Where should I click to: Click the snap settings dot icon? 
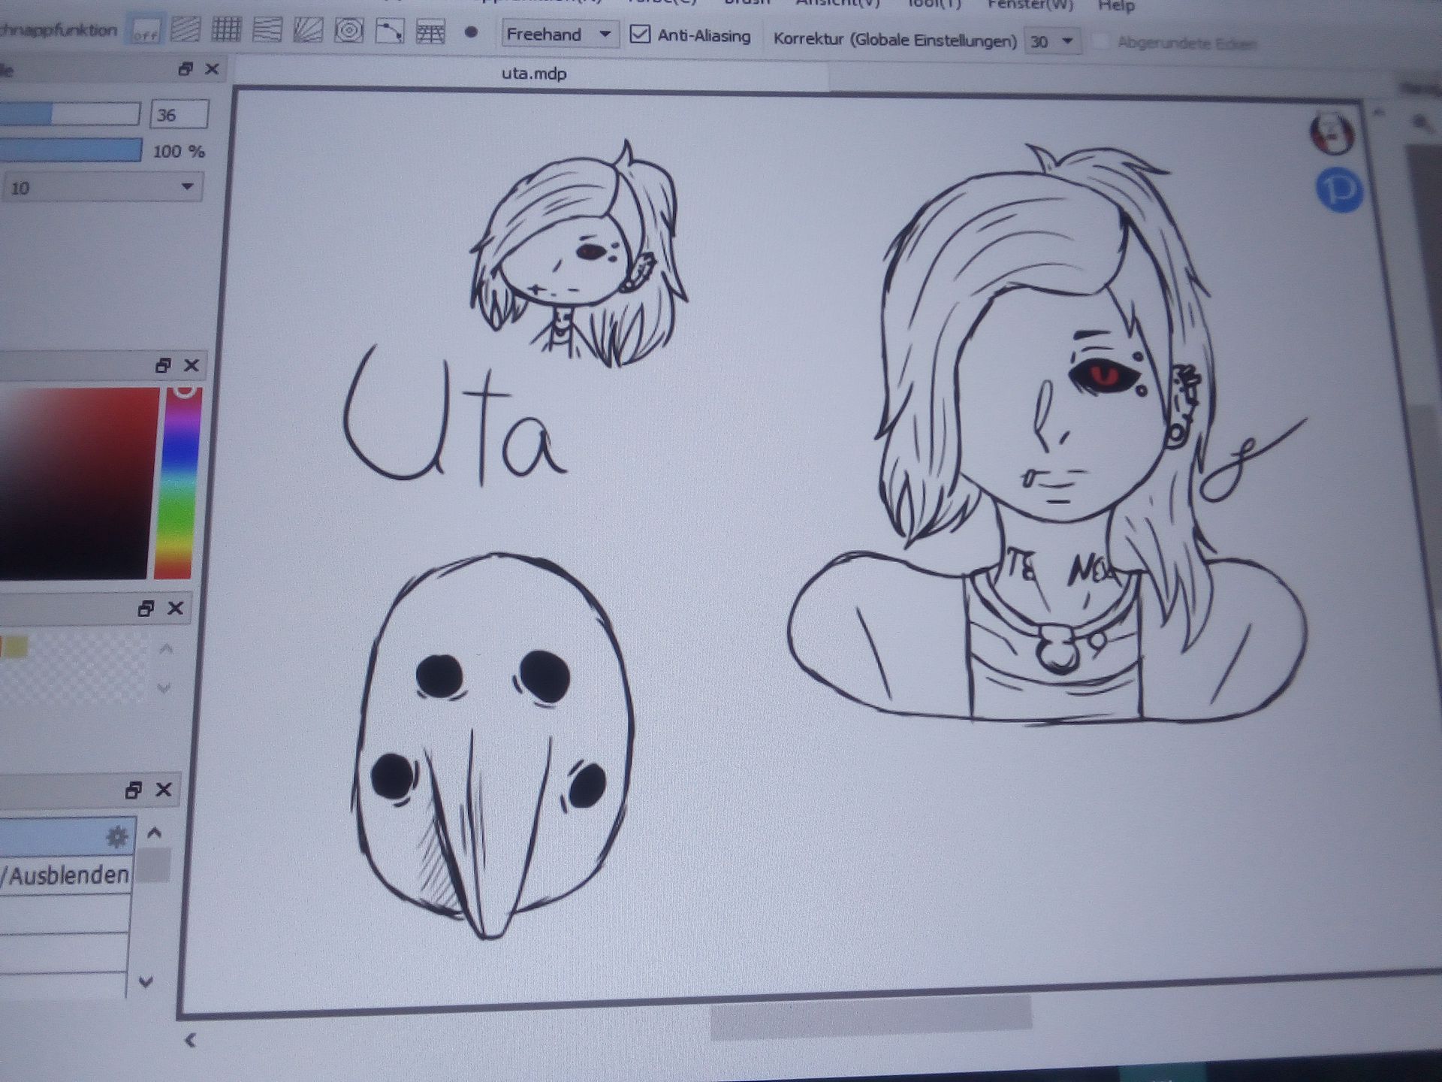click(471, 33)
